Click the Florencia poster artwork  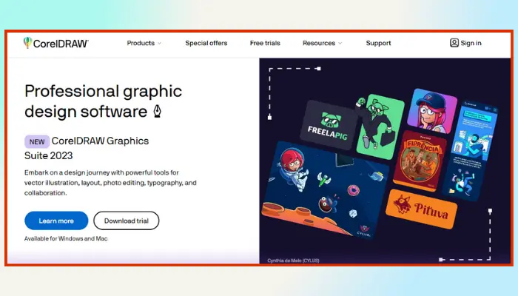pos(420,161)
